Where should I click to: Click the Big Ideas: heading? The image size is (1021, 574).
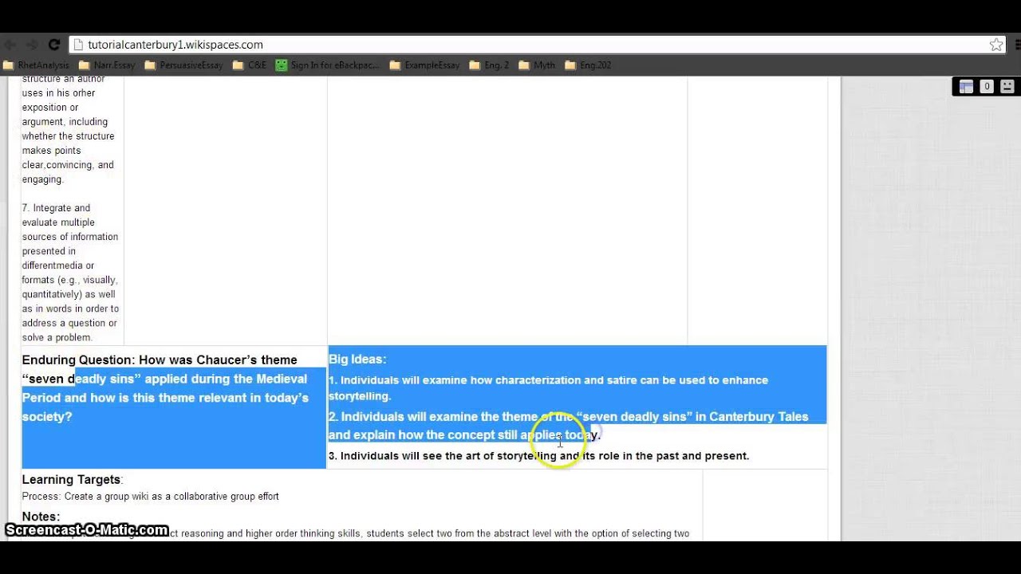click(x=357, y=360)
